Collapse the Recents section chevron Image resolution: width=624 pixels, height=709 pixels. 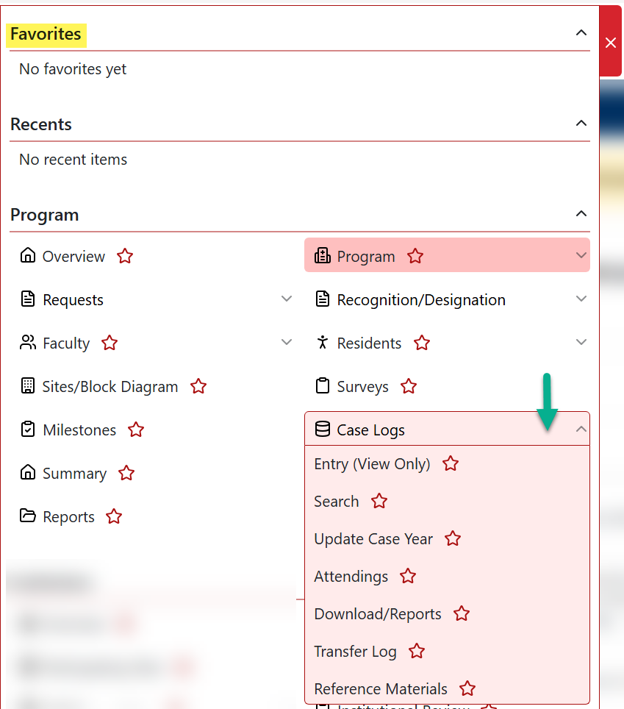coord(581,123)
